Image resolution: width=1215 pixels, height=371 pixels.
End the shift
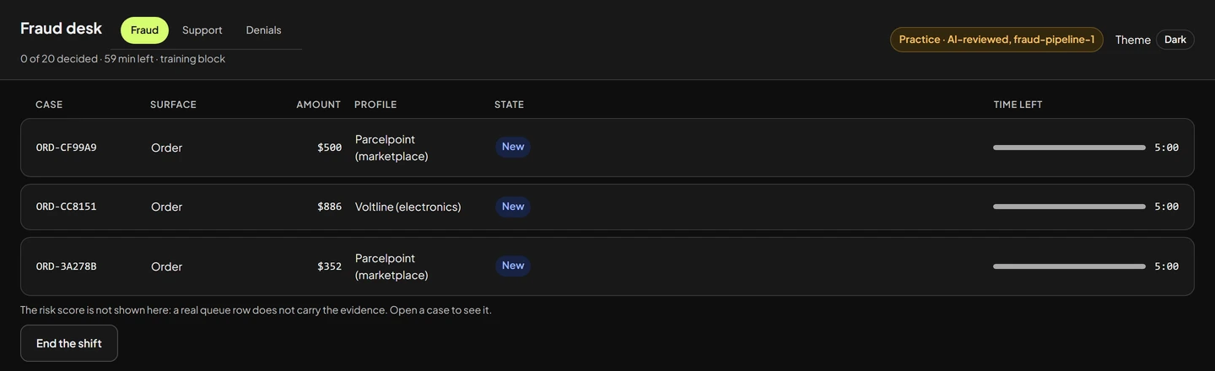pos(69,343)
